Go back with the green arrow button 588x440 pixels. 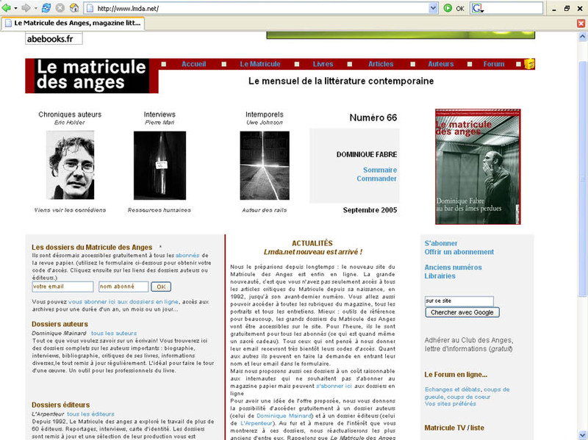7,8
